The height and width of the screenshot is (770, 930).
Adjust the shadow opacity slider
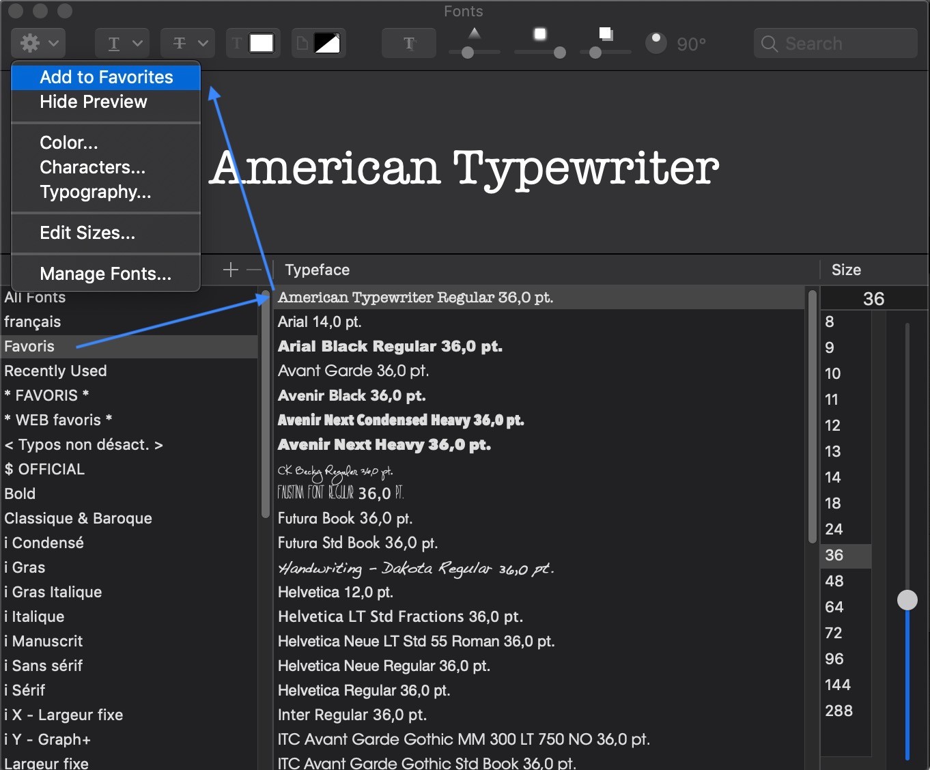[x=468, y=53]
